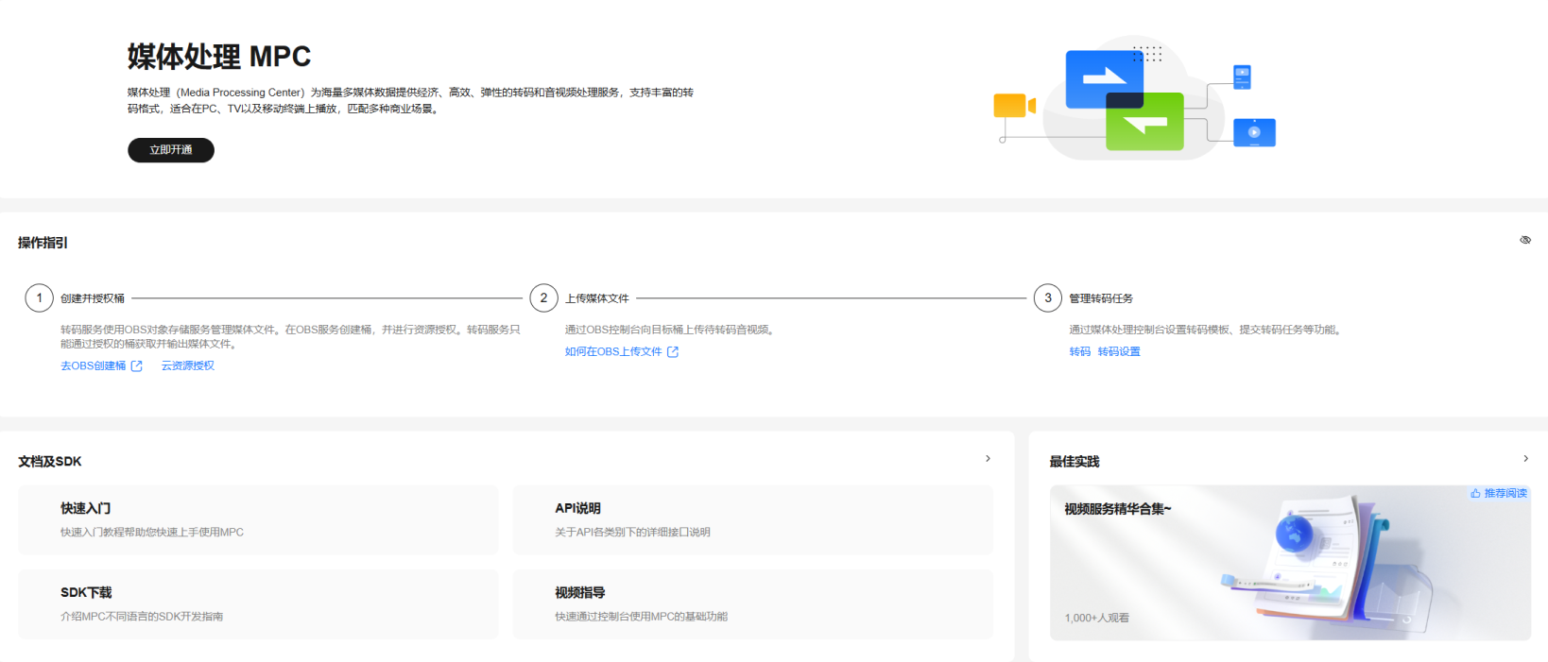Screen dimensions: 1548x662
Task: Open the 视频指导 card
Action: pyautogui.click(x=752, y=604)
